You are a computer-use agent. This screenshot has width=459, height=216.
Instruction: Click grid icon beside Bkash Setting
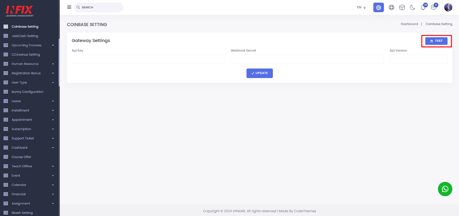point(6,213)
